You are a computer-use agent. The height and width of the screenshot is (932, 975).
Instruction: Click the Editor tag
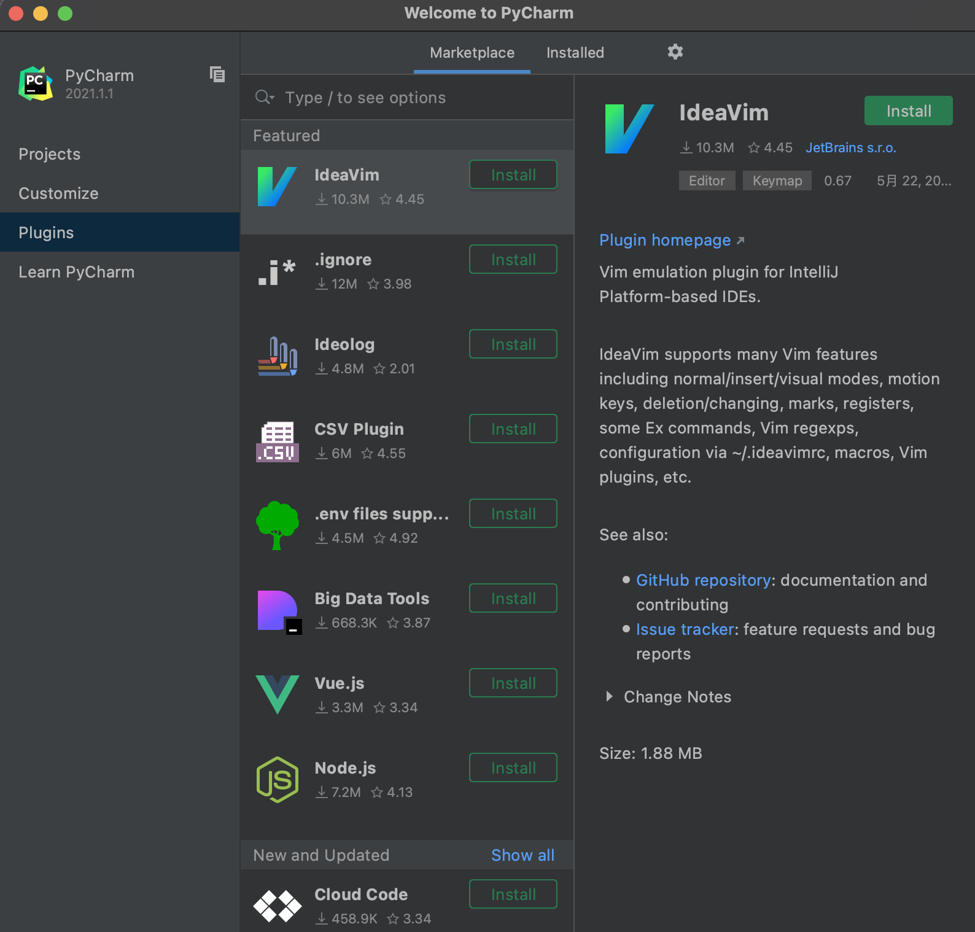click(707, 181)
